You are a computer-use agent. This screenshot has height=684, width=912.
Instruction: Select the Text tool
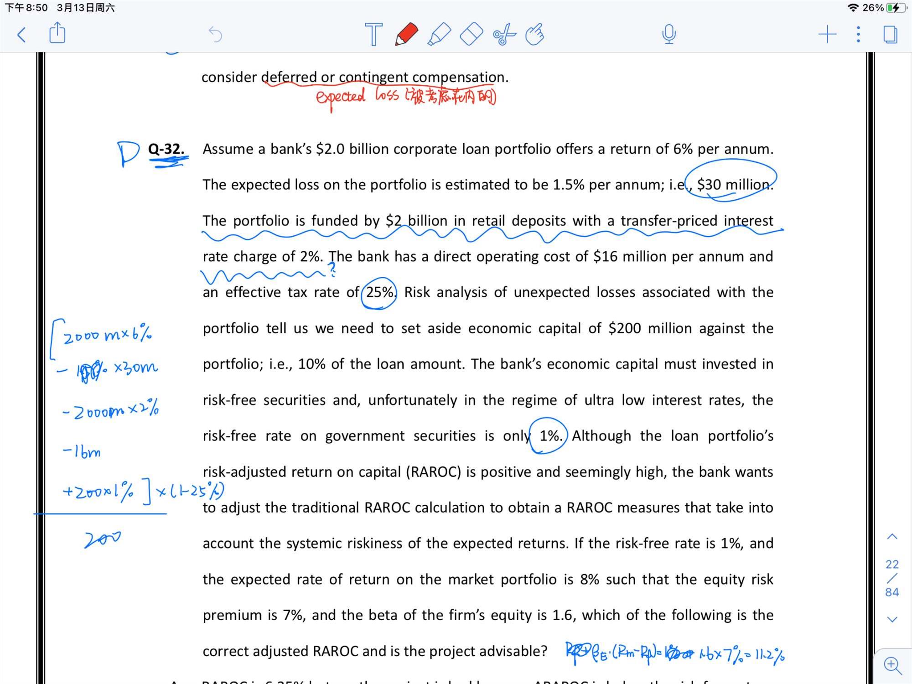[x=373, y=34]
